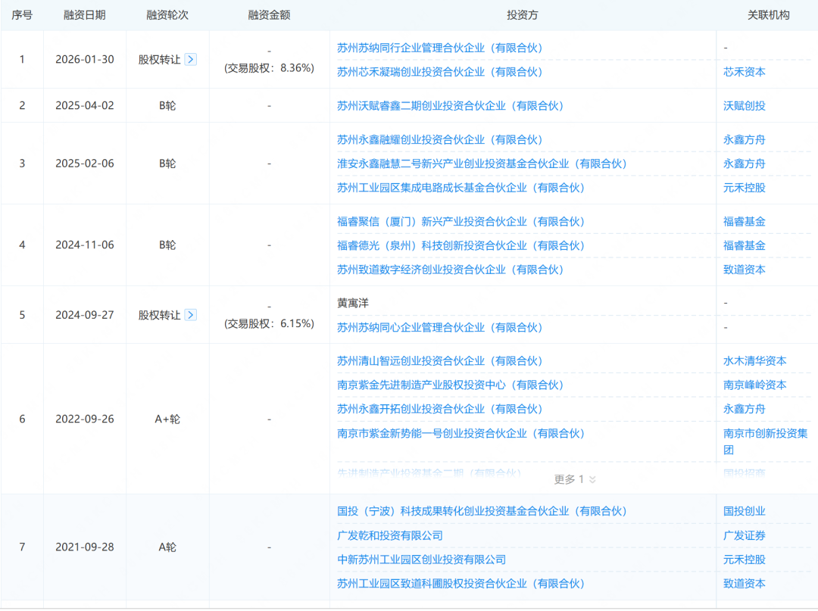Select the 融资金额 column header
Viewport: 818px width, 611px height.
269,15
